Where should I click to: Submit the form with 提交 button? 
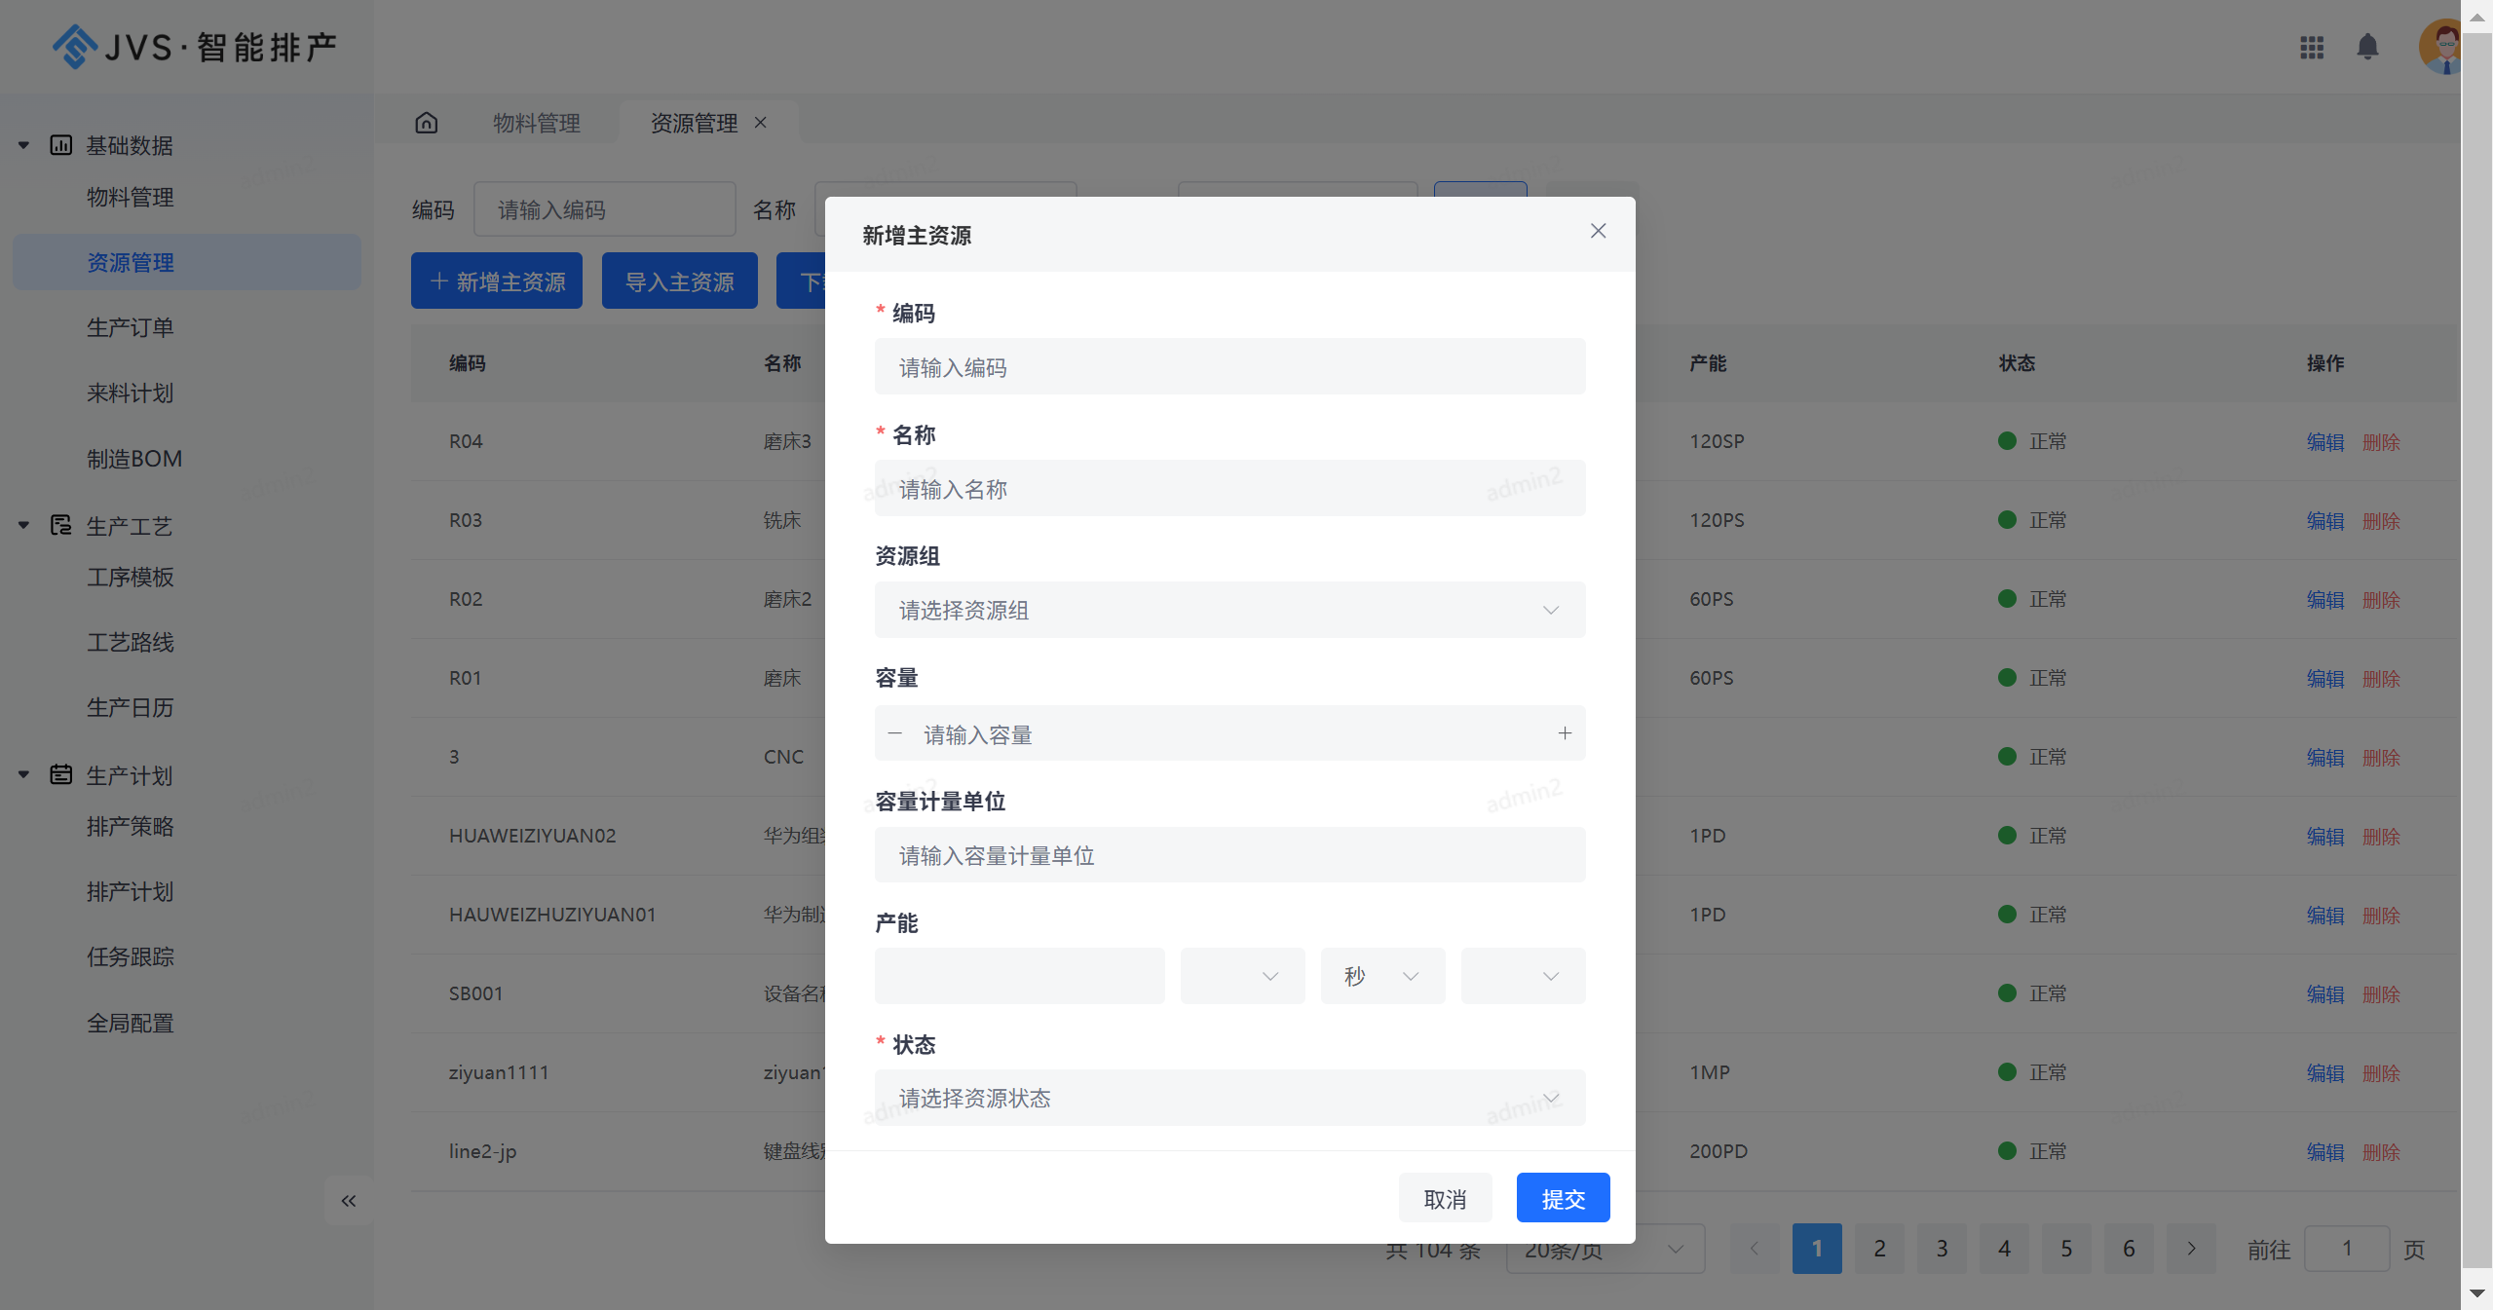pos(1563,1199)
